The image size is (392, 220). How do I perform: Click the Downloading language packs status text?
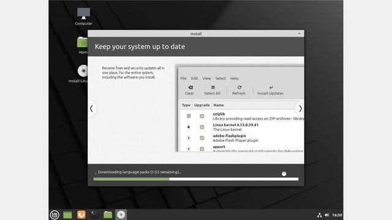[140, 172]
